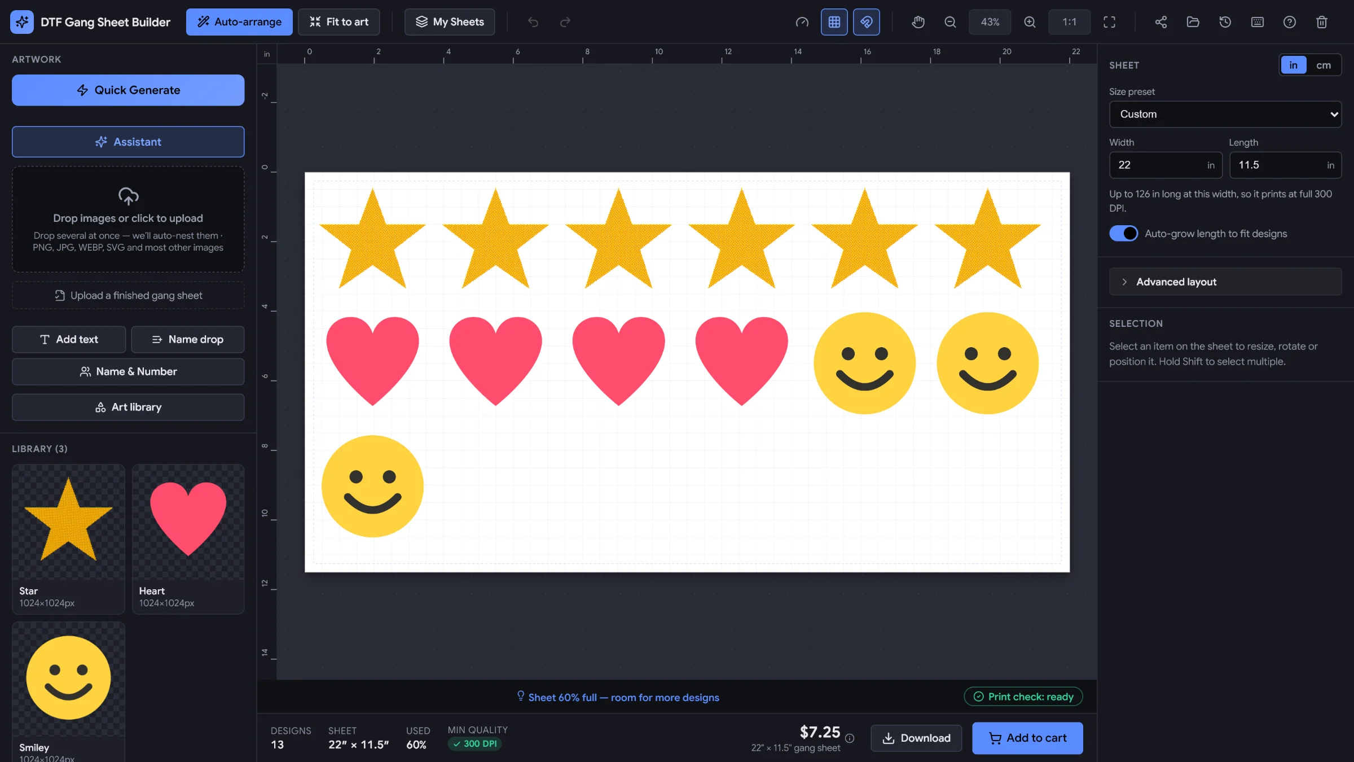The height and width of the screenshot is (762, 1354).
Task: Open the Assistant panel
Action: click(x=128, y=142)
